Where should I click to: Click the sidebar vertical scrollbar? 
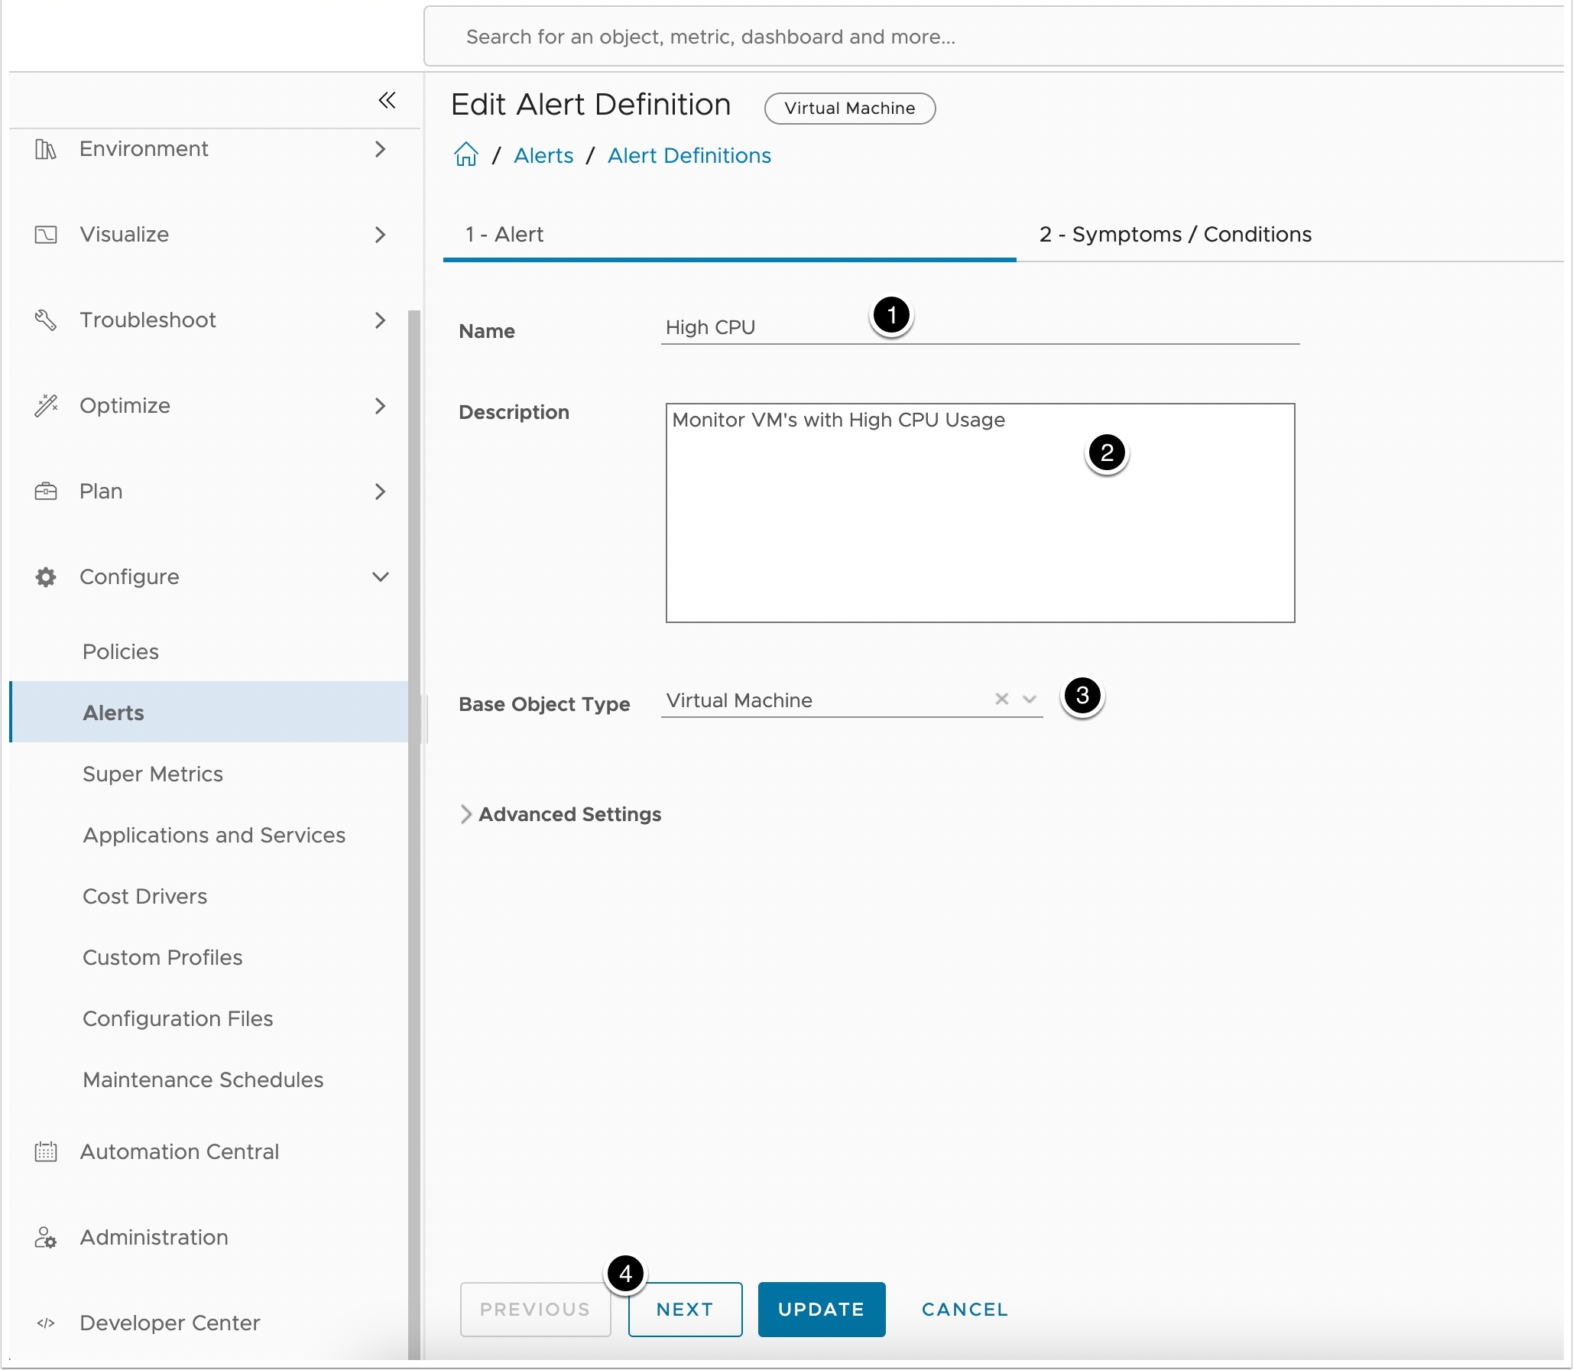(x=414, y=835)
